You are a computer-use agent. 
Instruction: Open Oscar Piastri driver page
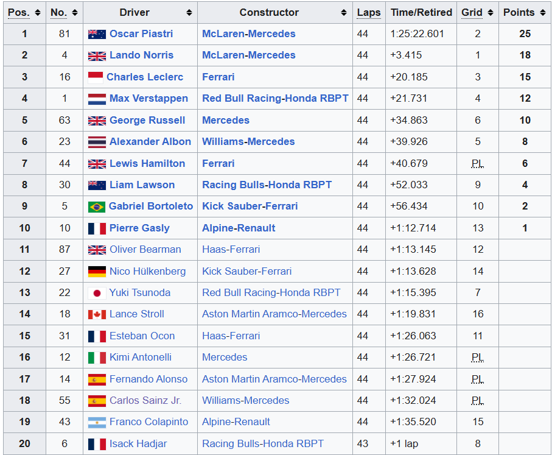coord(141,34)
